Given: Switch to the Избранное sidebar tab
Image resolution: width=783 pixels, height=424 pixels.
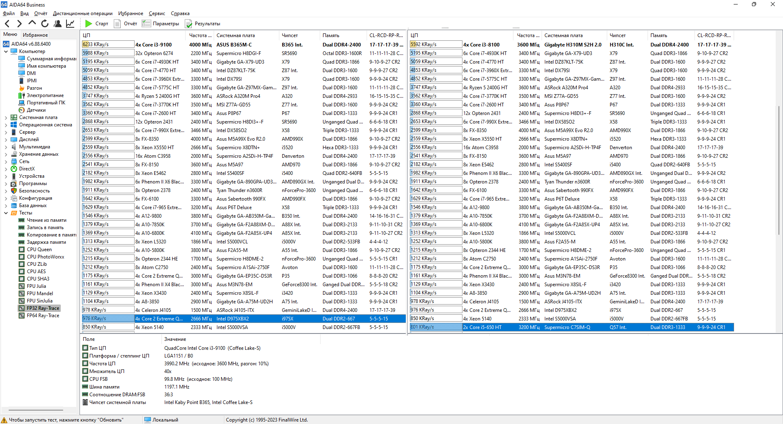Looking at the screenshot, I should point(35,35).
